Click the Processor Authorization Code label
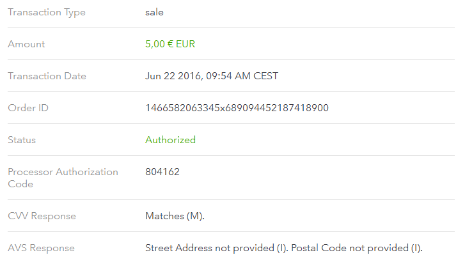 tap(63, 178)
